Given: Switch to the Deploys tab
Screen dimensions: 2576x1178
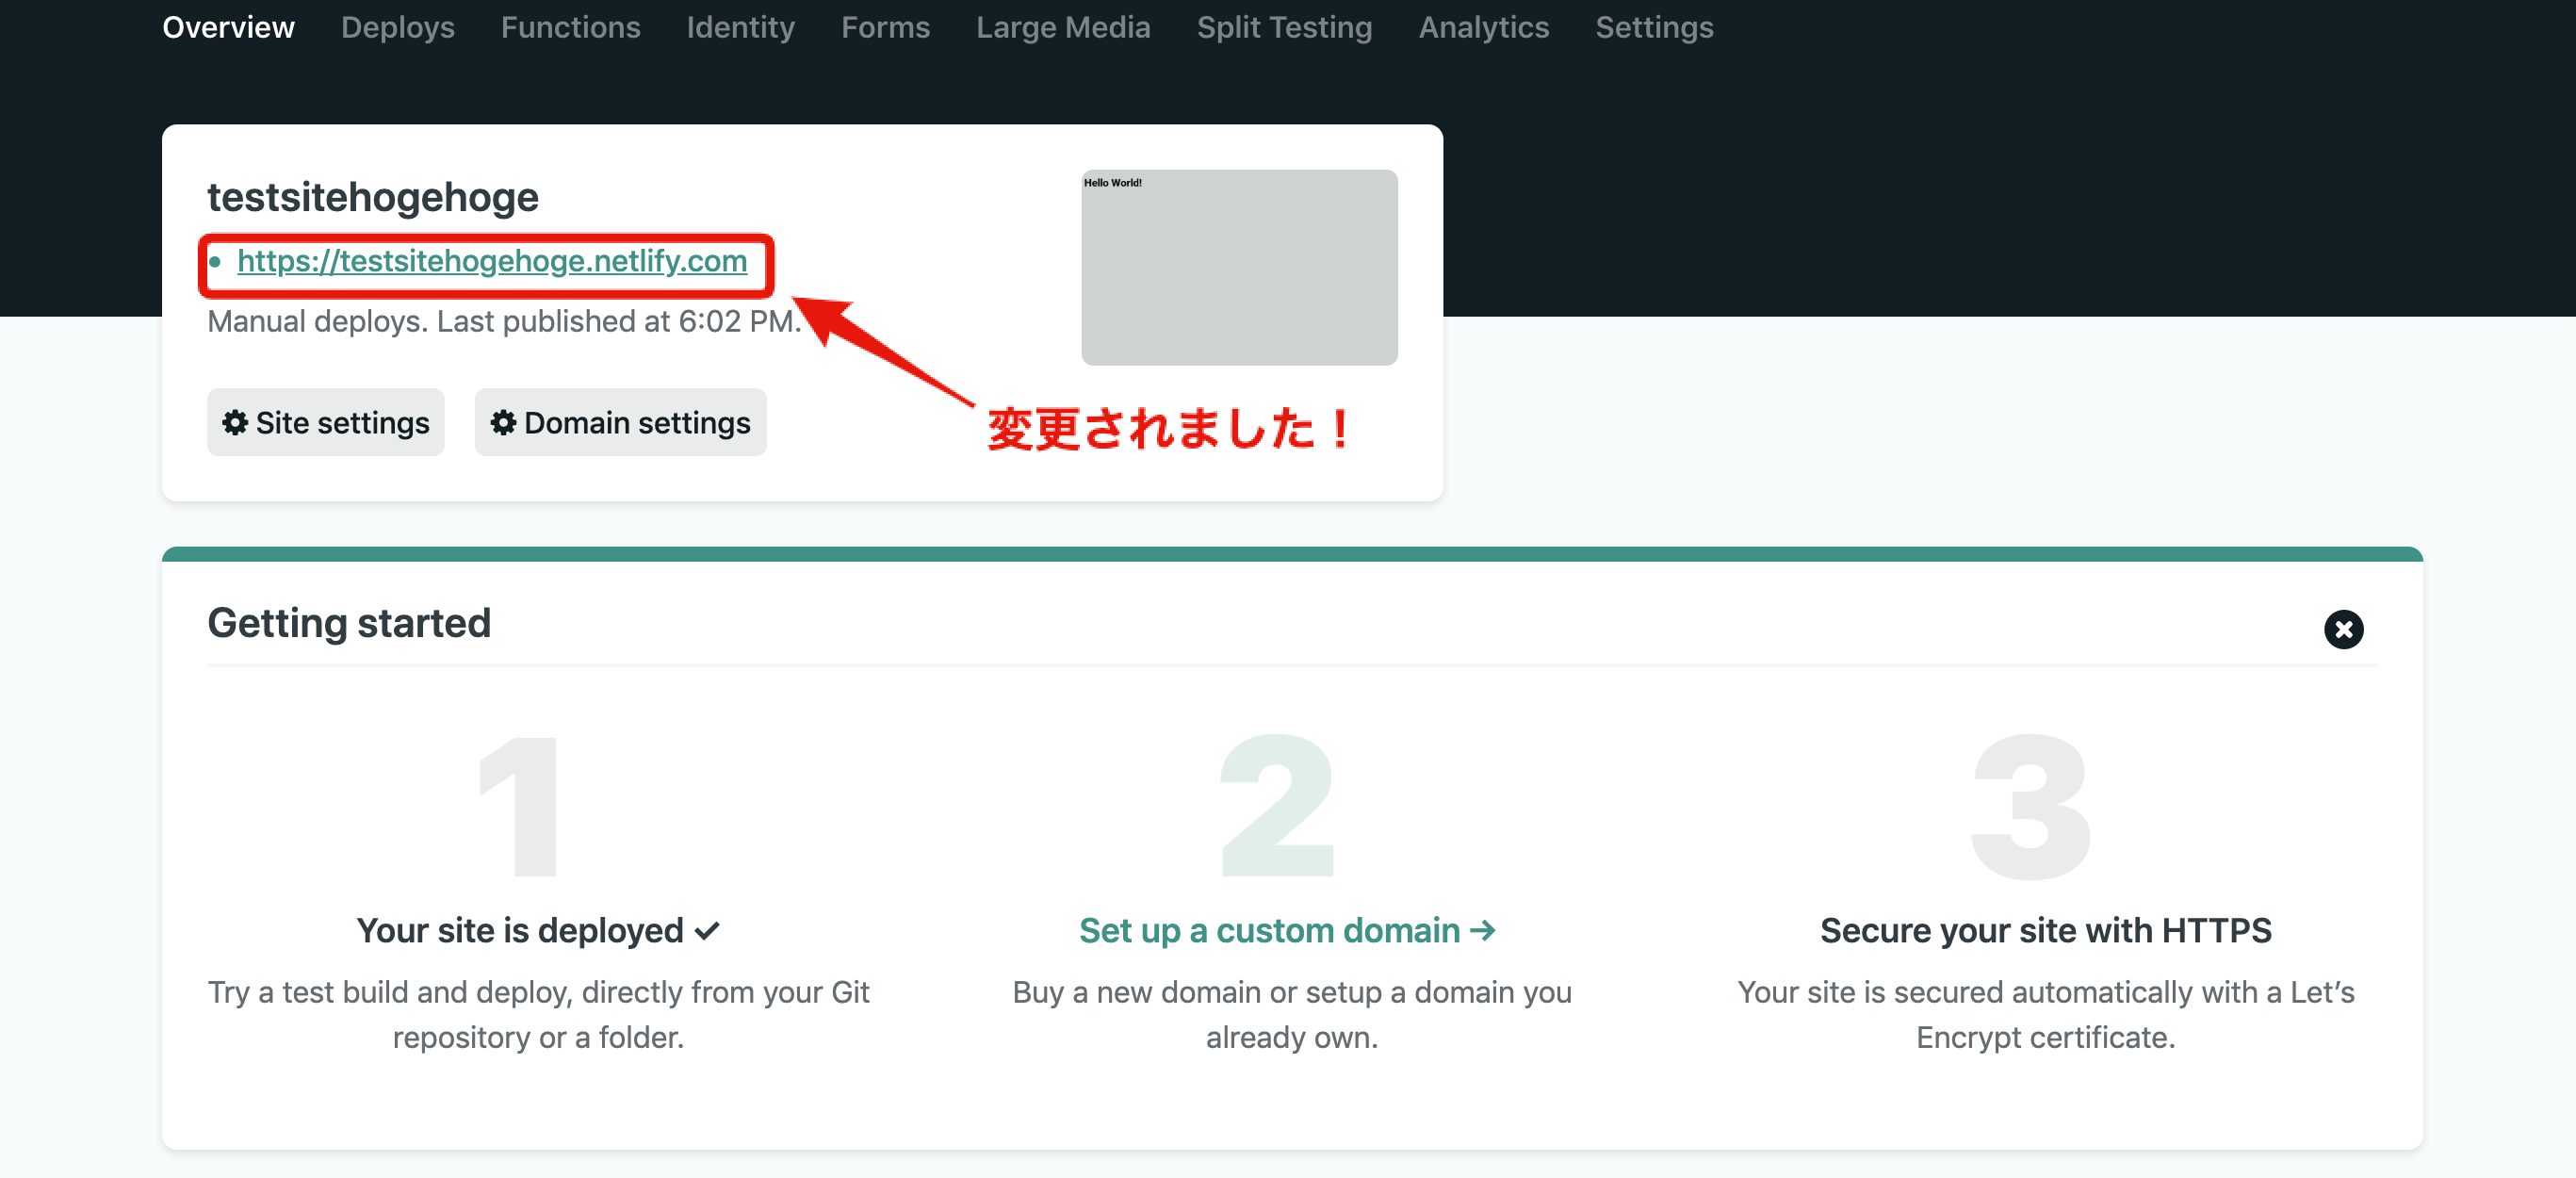Looking at the screenshot, I should click(x=397, y=27).
